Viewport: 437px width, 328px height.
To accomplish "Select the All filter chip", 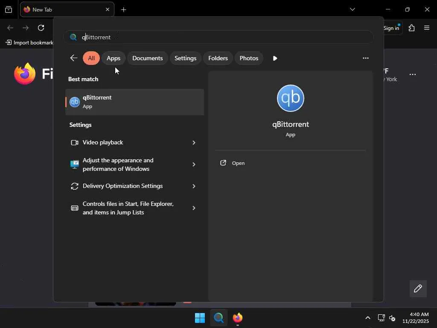I will 91,58.
